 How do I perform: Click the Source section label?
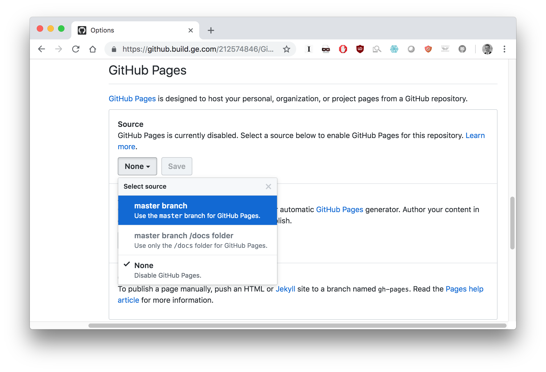click(131, 124)
